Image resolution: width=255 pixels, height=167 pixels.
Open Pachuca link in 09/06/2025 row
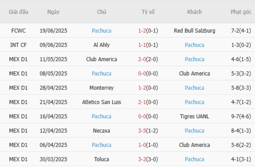(x=194, y=45)
